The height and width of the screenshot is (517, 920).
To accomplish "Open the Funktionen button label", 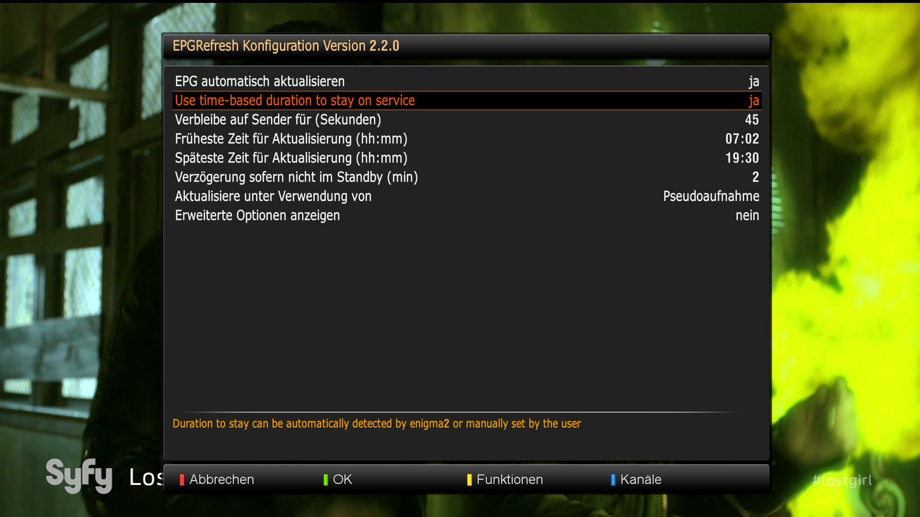I will 510,480.
